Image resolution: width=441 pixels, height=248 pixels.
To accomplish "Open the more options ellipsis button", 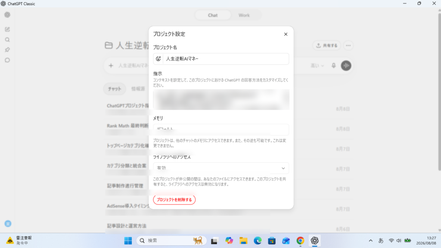I will coord(348,46).
